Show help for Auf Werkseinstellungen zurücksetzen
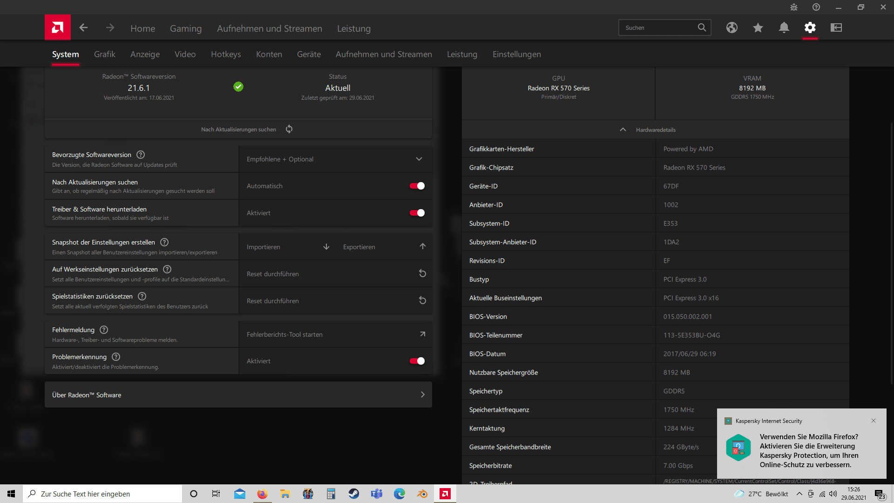Viewport: 894px width, 503px height. point(167,269)
